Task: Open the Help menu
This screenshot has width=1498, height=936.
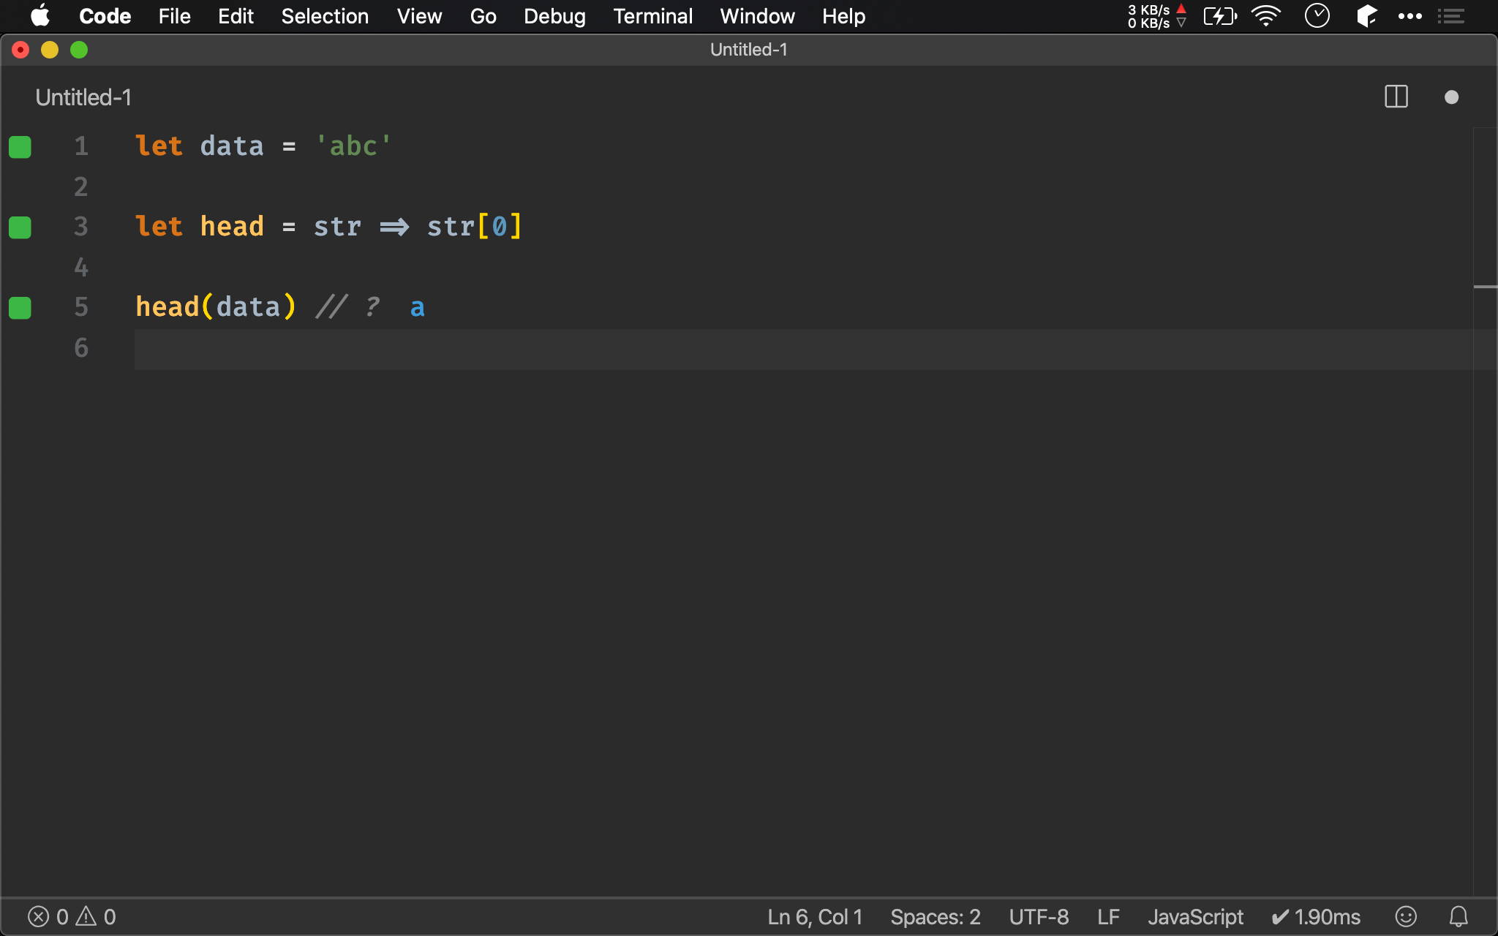Action: pos(843,16)
